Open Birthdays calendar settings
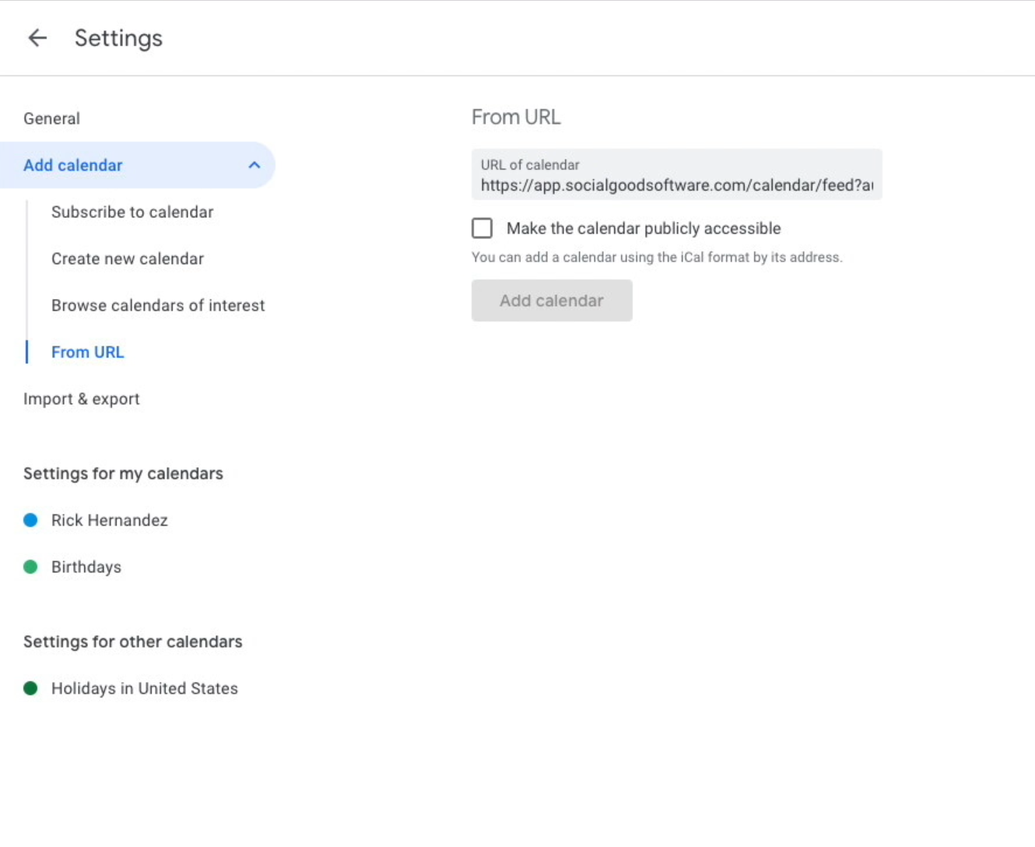This screenshot has height=847, width=1035. (x=86, y=567)
